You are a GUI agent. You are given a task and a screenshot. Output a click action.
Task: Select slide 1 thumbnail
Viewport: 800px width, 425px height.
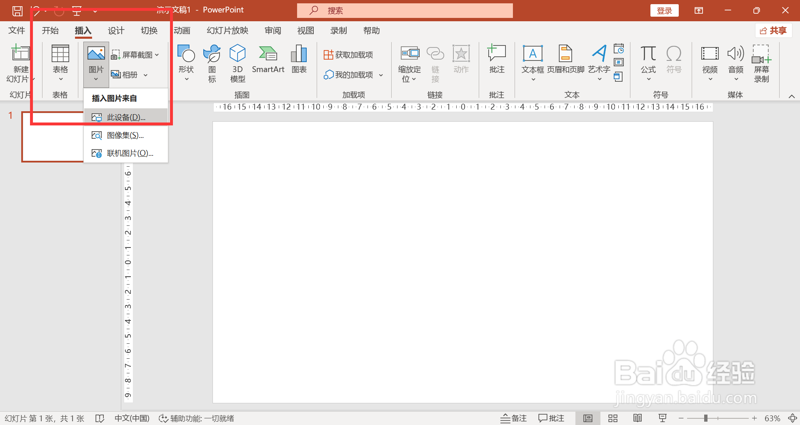click(x=53, y=137)
